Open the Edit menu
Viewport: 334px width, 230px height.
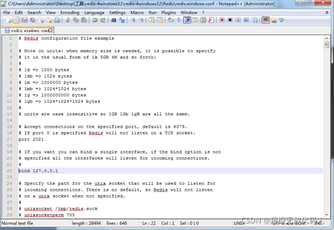click(19, 13)
